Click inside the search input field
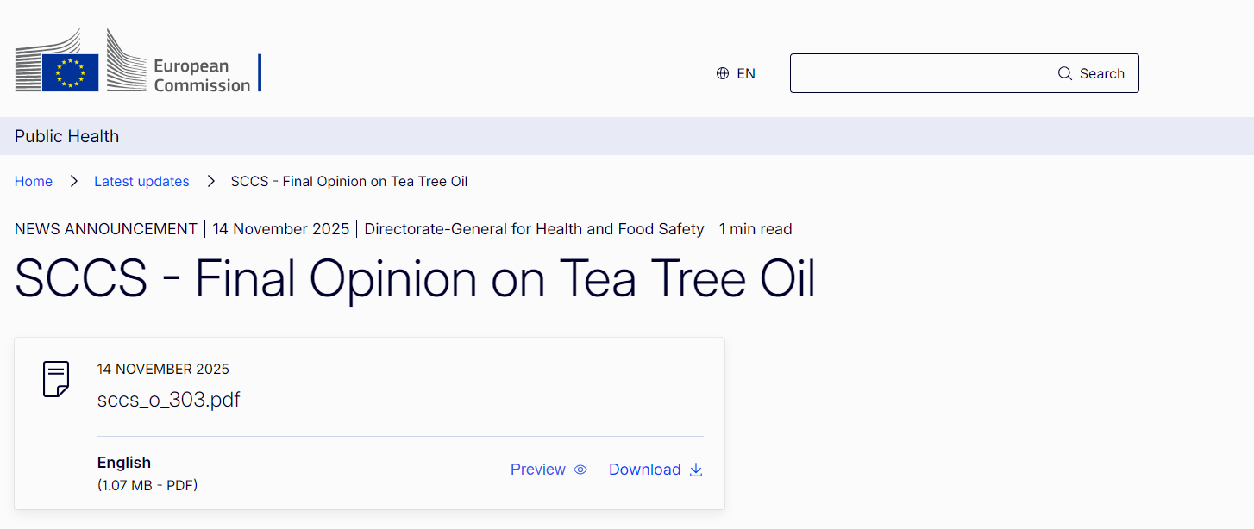 914,73
